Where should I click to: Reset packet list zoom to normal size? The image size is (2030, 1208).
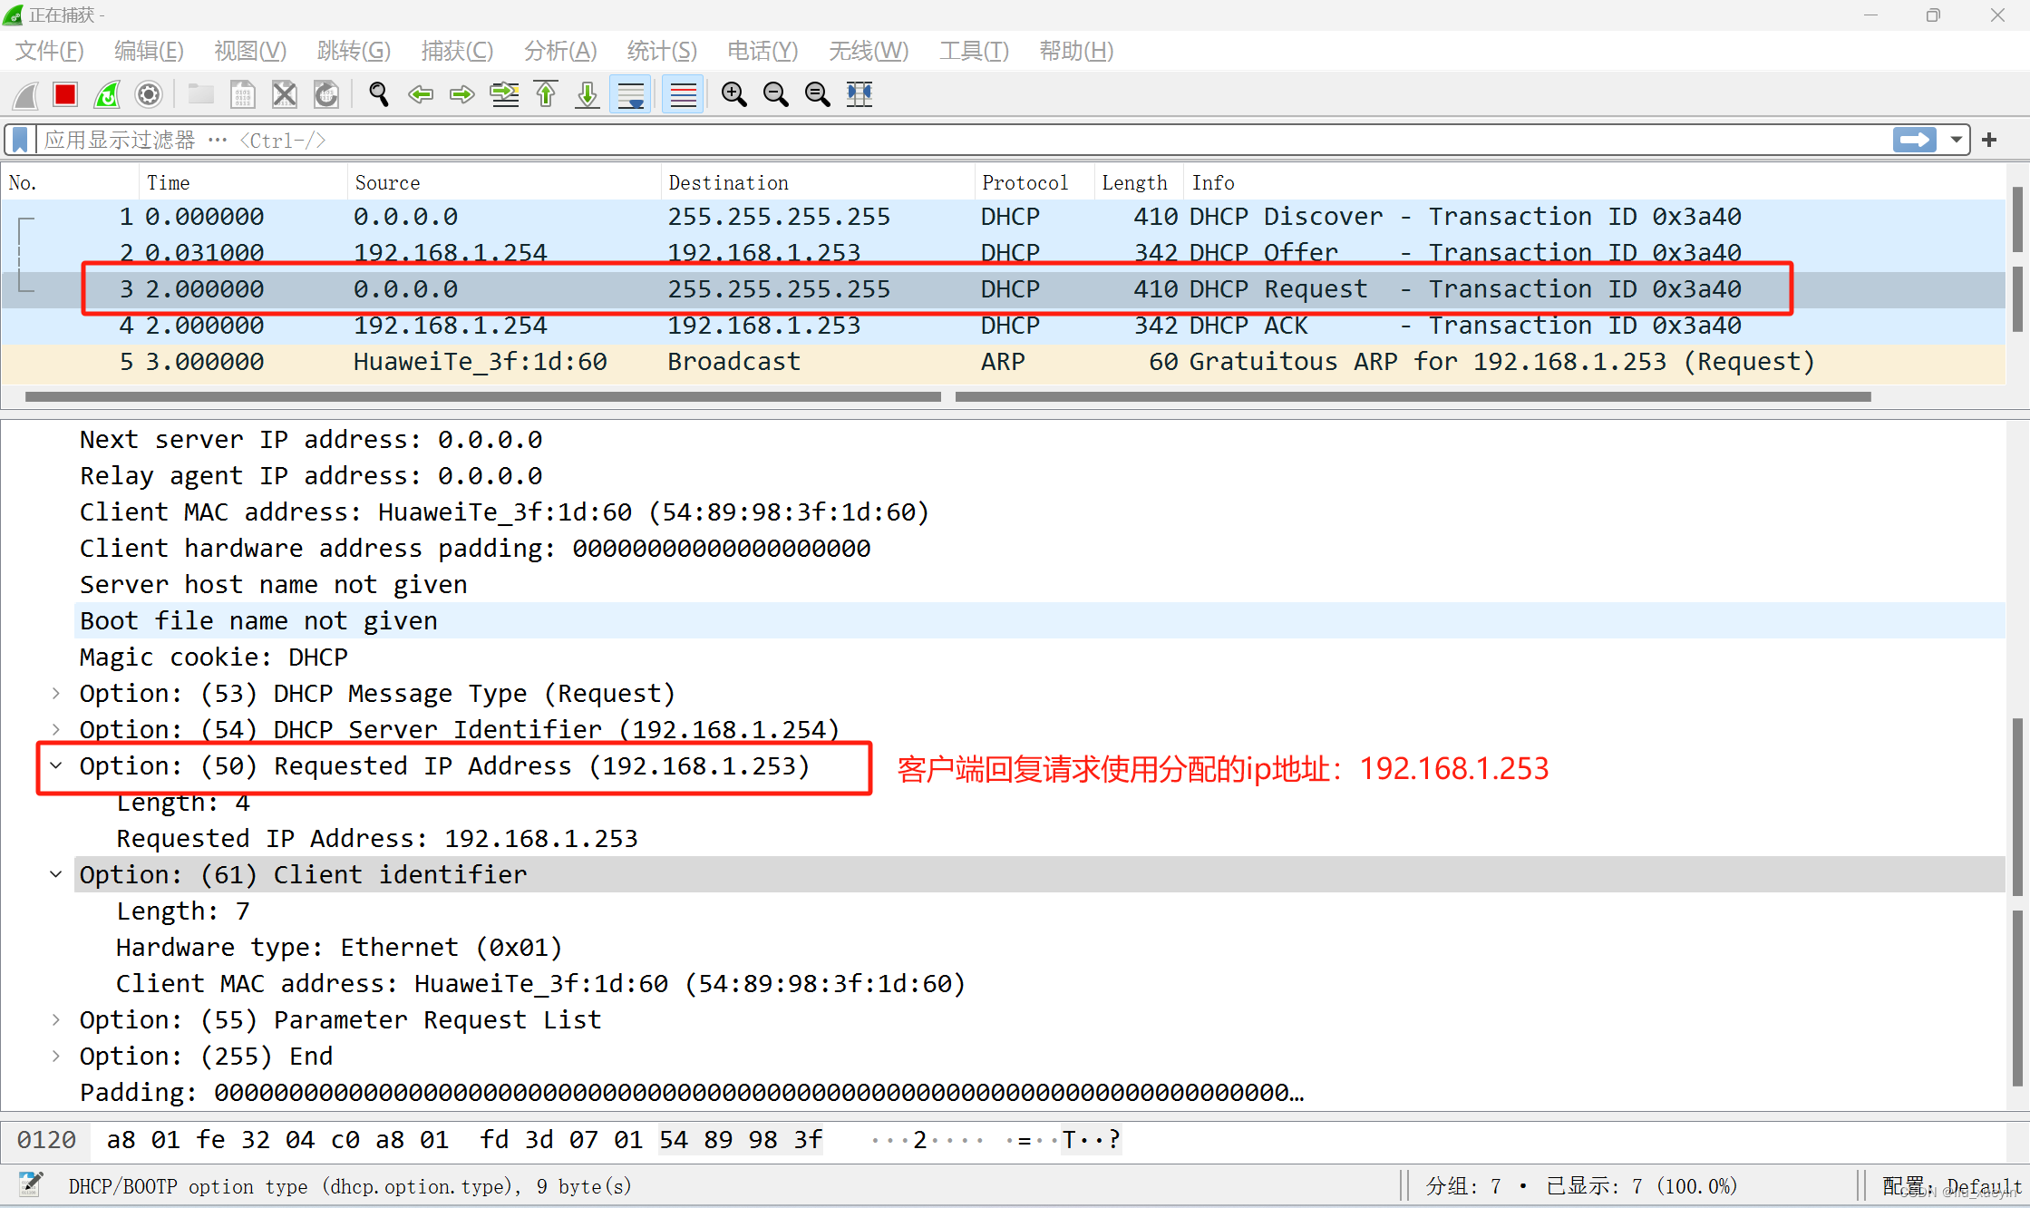click(817, 94)
